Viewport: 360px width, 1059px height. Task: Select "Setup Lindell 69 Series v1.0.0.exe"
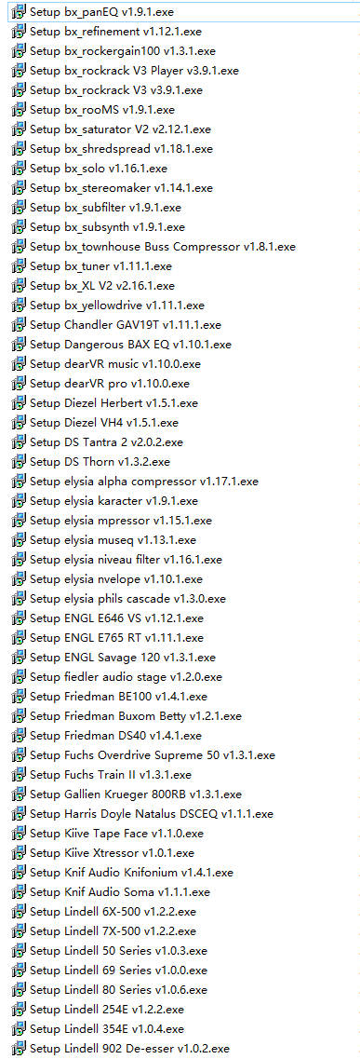(119, 971)
